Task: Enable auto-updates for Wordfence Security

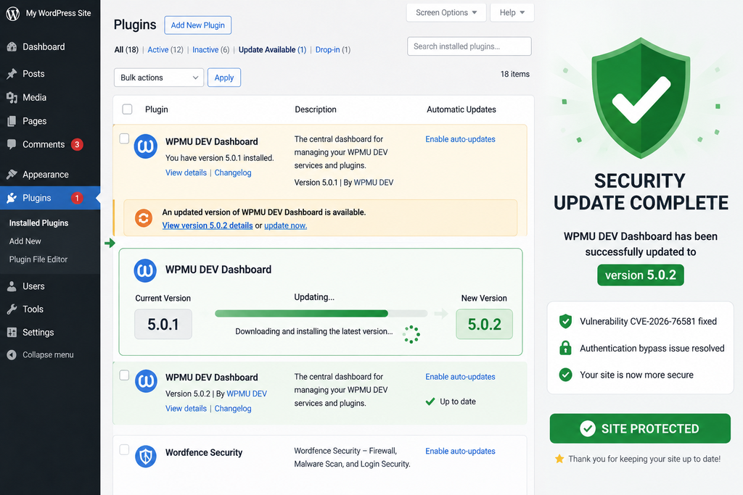Action: point(460,452)
